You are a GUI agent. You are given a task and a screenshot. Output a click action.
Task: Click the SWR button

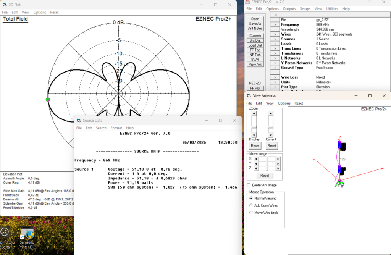(x=255, y=60)
